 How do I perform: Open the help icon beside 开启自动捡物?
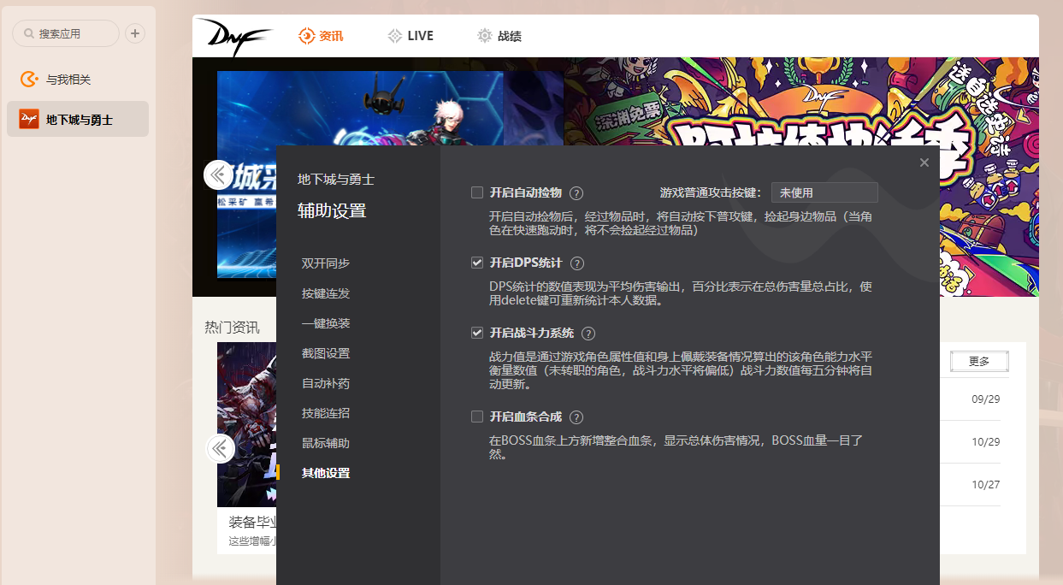click(576, 192)
